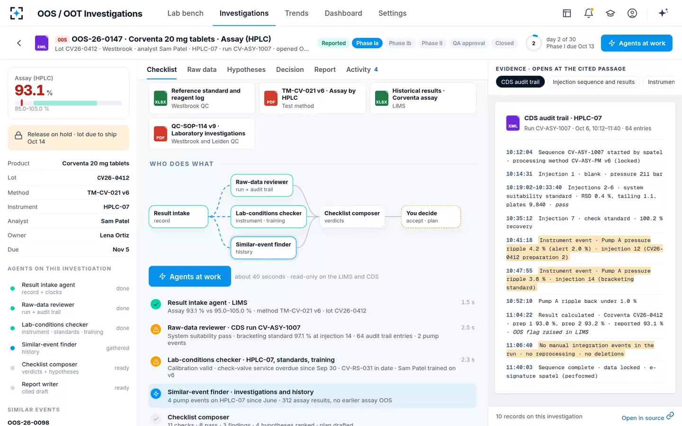
Task: Open the notifications bell icon
Action: tap(589, 13)
